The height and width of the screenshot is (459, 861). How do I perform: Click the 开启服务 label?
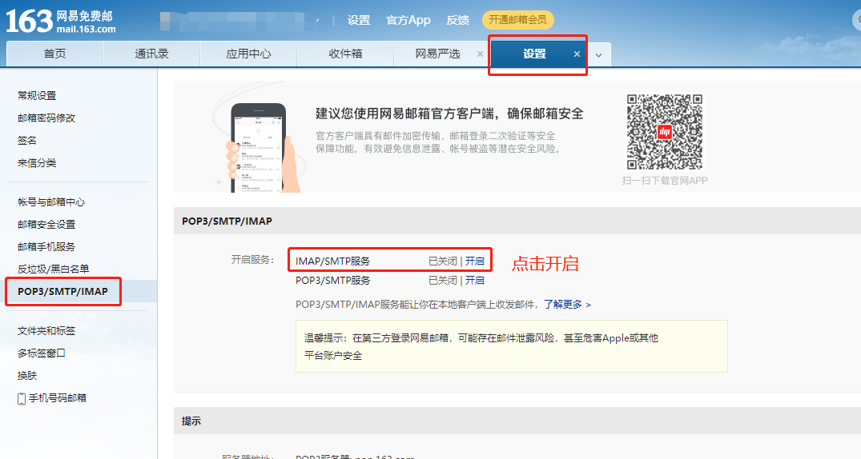click(x=252, y=259)
